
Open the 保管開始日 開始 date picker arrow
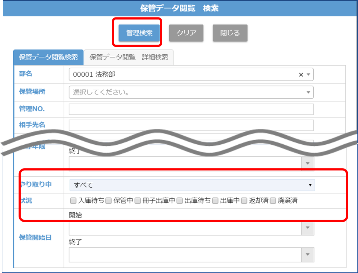[308, 228]
